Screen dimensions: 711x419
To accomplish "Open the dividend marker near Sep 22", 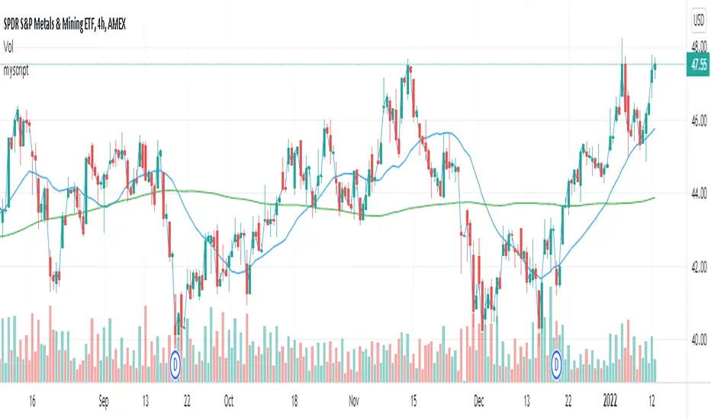I will (x=175, y=363).
